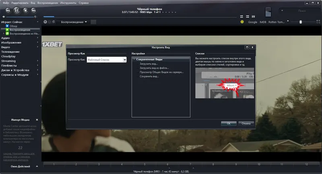Open the grid view options icon
Screen dimensions: 322x174
(318, 22)
